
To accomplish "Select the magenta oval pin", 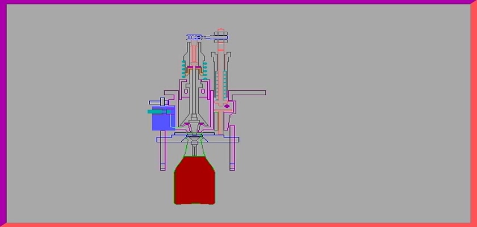I will pyautogui.click(x=227, y=106).
